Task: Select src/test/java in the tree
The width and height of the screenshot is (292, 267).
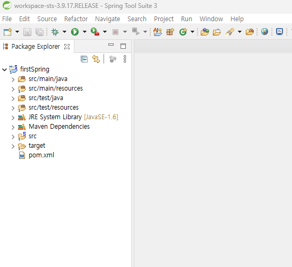Action: 46,98
